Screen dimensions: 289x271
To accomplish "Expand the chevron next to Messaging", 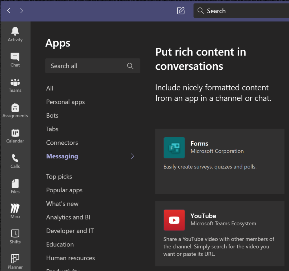I will click(x=132, y=156).
